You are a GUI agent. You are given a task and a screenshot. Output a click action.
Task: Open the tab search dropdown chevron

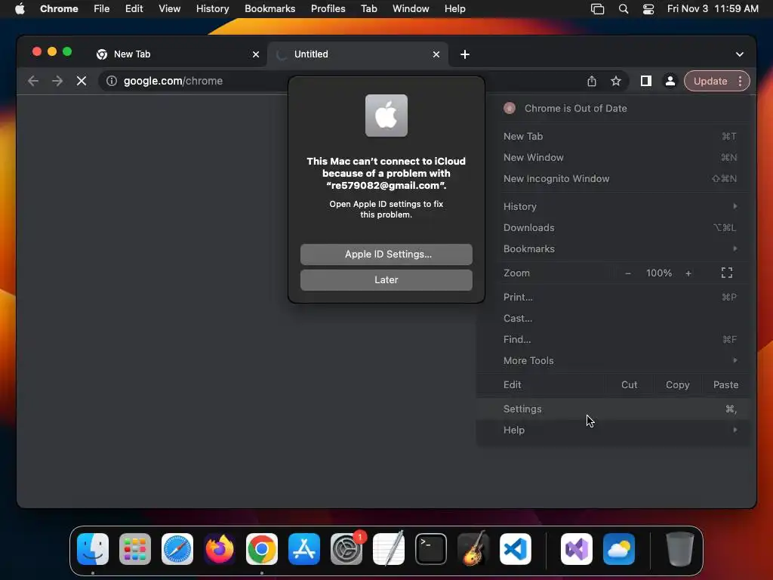(x=740, y=54)
